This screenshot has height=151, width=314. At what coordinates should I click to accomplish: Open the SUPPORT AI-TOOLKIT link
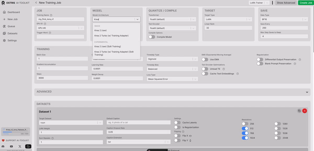coord(17,141)
